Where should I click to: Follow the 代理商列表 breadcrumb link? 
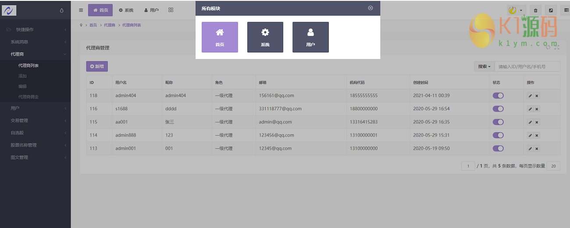132,25
